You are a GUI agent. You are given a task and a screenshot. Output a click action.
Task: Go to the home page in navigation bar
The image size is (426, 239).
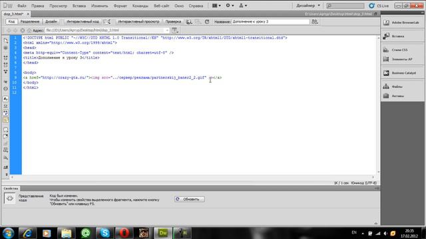click(29, 31)
